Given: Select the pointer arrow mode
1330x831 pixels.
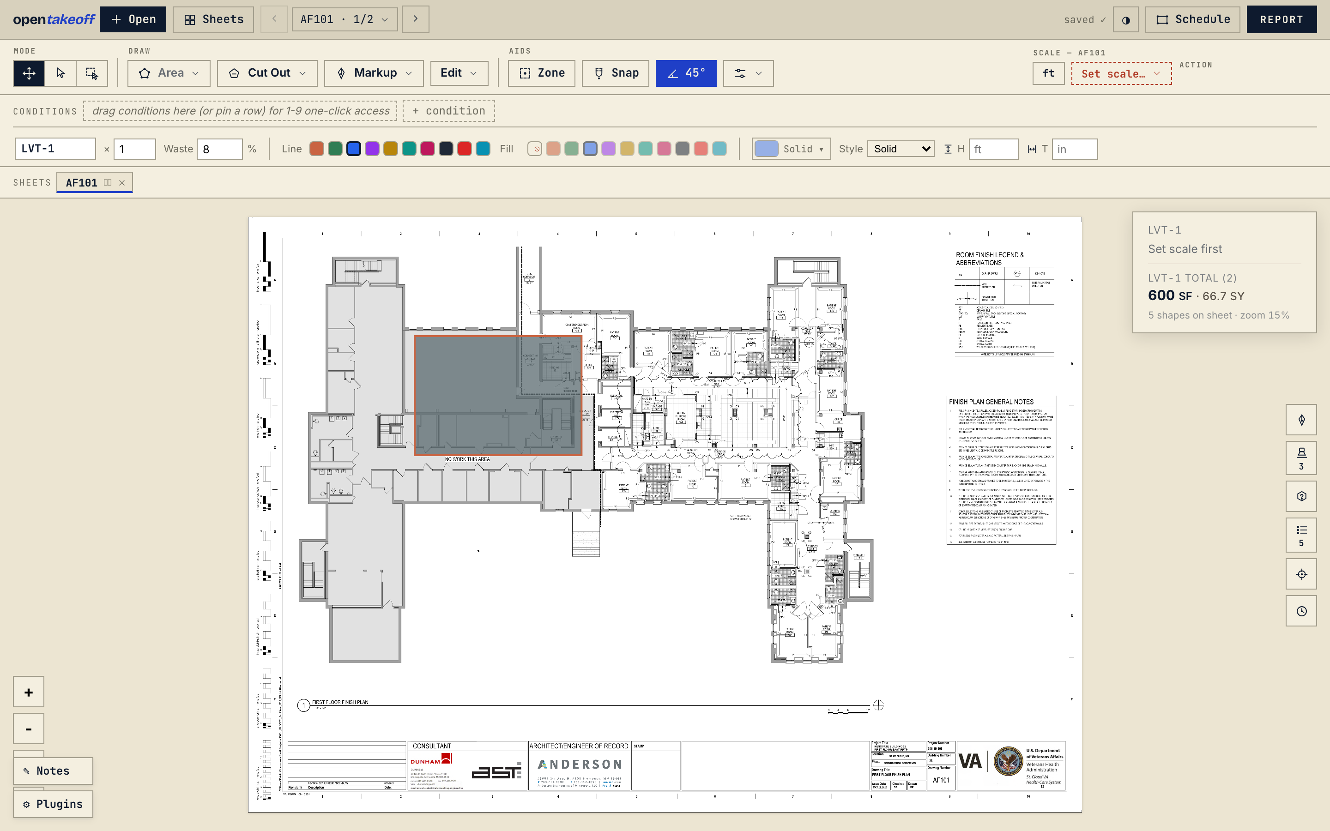Looking at the screenshot, I should (60, 73).
